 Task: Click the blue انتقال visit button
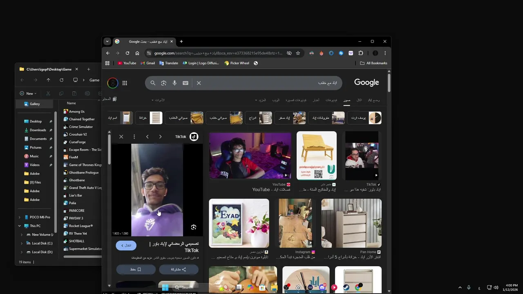click(126, 245)
